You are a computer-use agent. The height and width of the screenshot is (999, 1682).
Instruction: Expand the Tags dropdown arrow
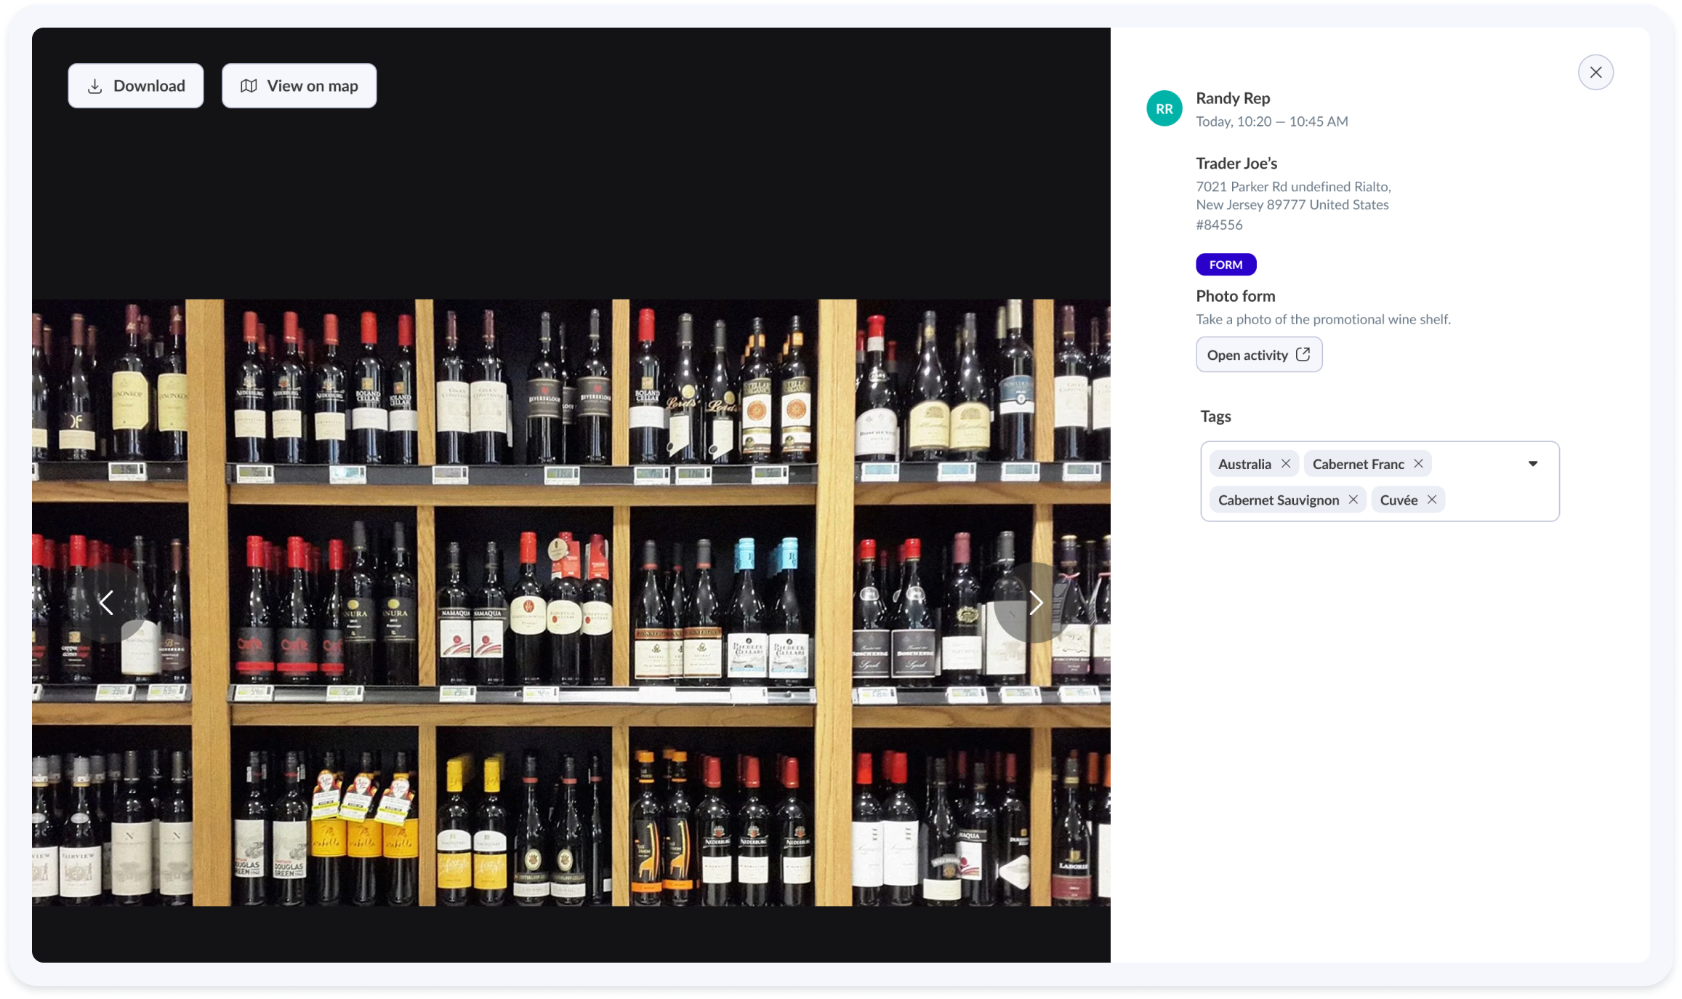(x=1533, y=463)
